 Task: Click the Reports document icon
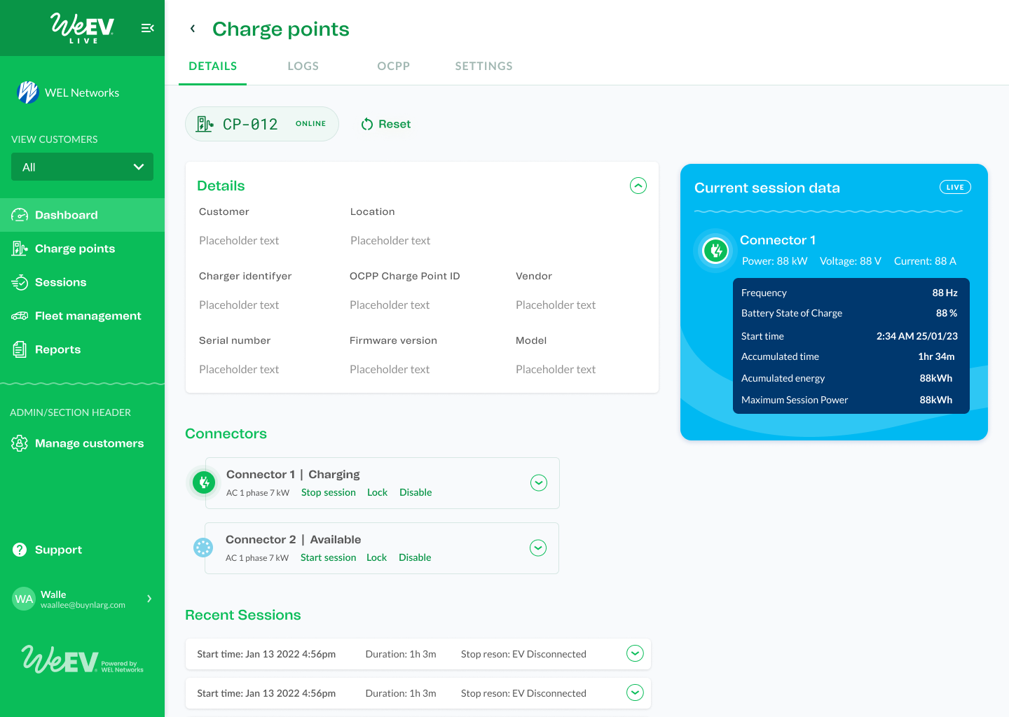20,349
